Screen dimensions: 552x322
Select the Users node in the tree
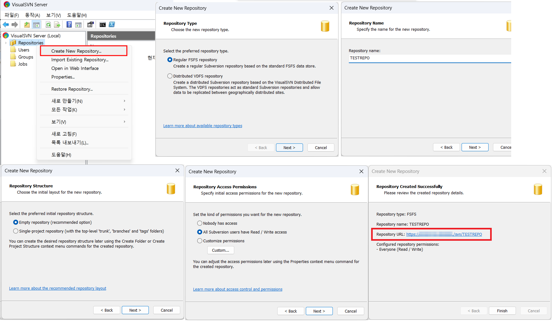click(24, 50)
